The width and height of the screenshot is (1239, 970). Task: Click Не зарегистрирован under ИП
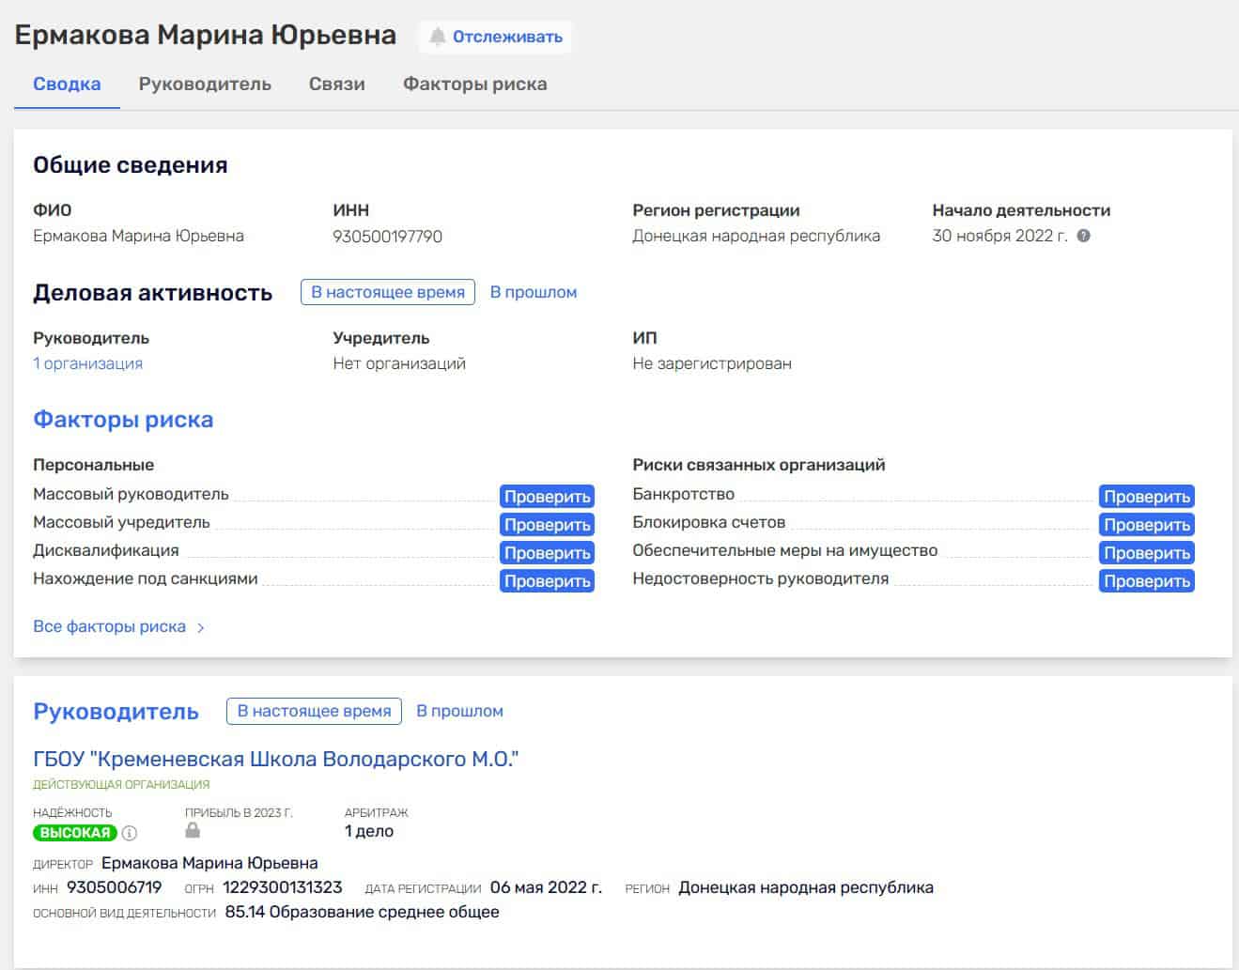pos(712,363)
